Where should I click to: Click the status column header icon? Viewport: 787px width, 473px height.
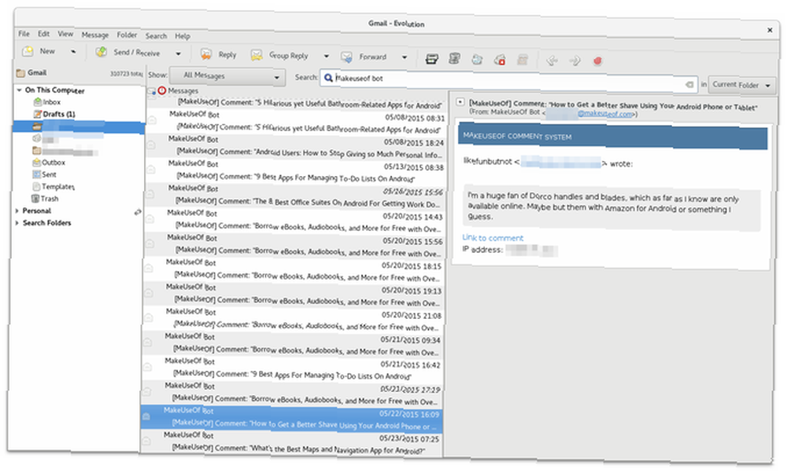pyautogui.click(x=152, y=91)
